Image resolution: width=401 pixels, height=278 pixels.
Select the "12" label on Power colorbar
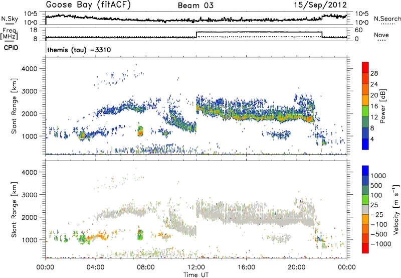coord(374,117)
